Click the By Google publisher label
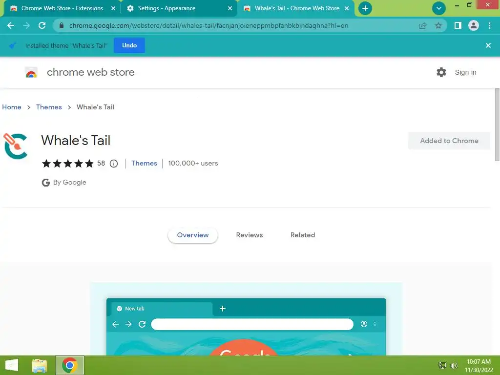 pyautogui.click(x=64, y=183)
